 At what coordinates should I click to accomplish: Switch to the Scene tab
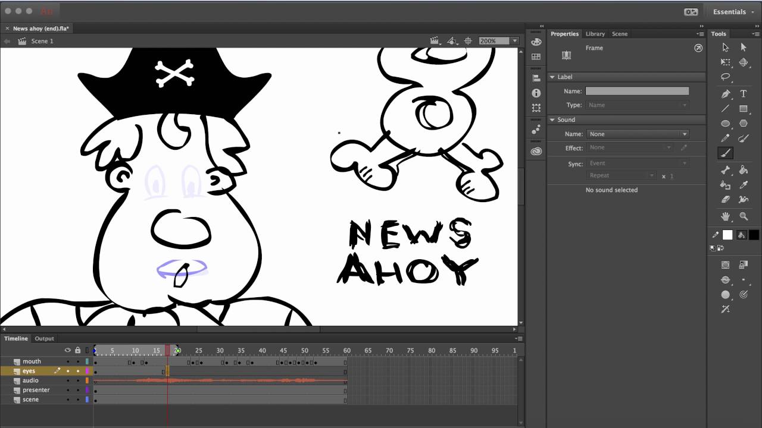coord(620,34)
